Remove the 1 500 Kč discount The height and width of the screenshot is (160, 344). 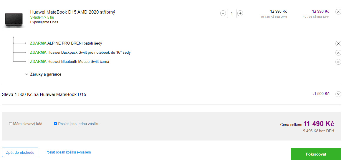pyautogui.click(x=338, y=94)
